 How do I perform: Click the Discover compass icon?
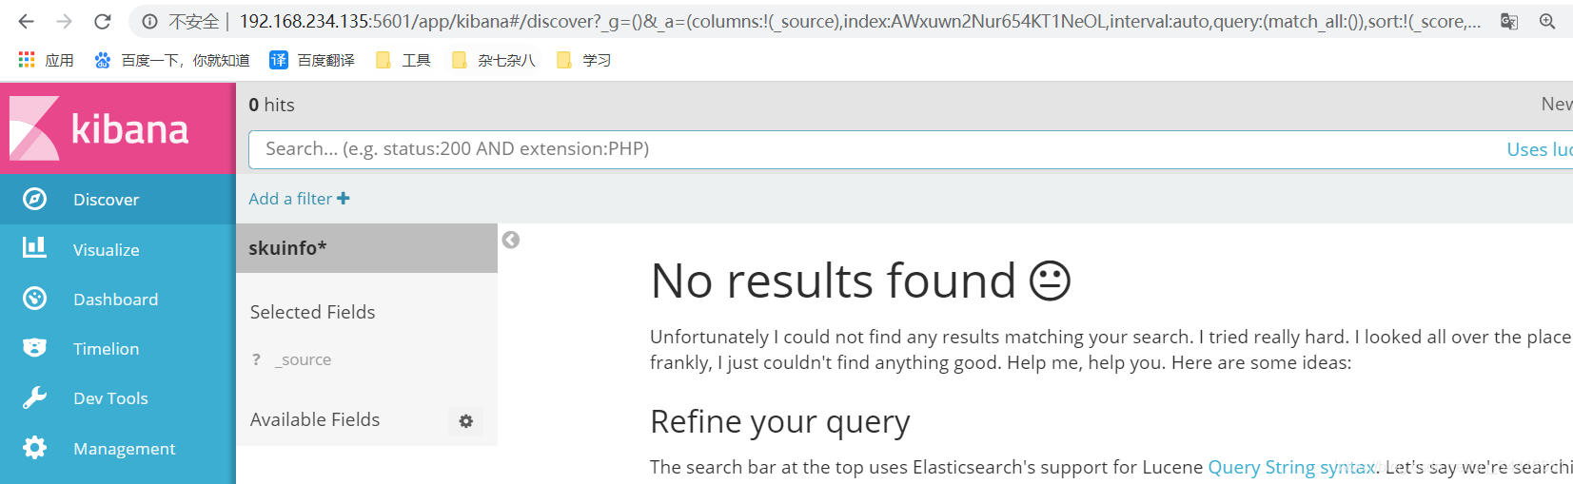34,199
